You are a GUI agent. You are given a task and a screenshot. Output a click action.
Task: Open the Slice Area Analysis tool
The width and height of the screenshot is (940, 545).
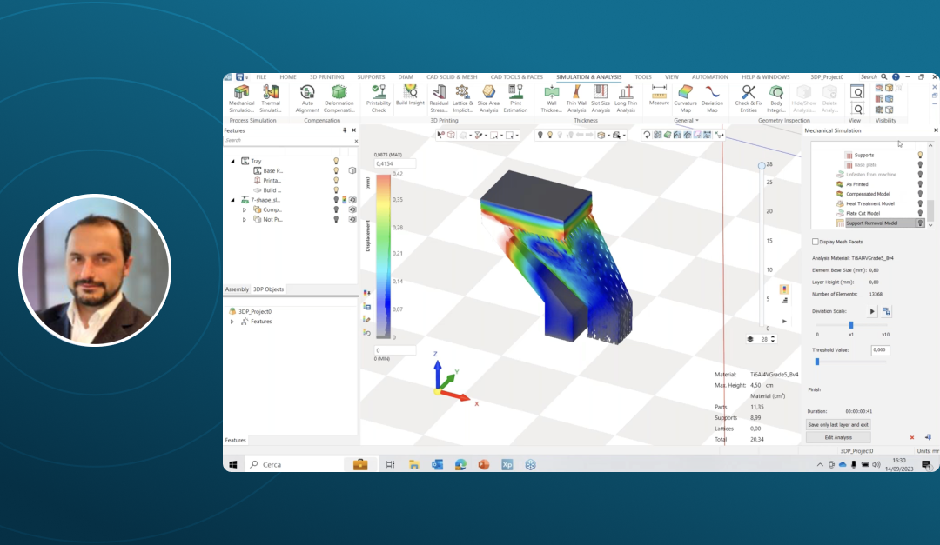tap(488, 97)
